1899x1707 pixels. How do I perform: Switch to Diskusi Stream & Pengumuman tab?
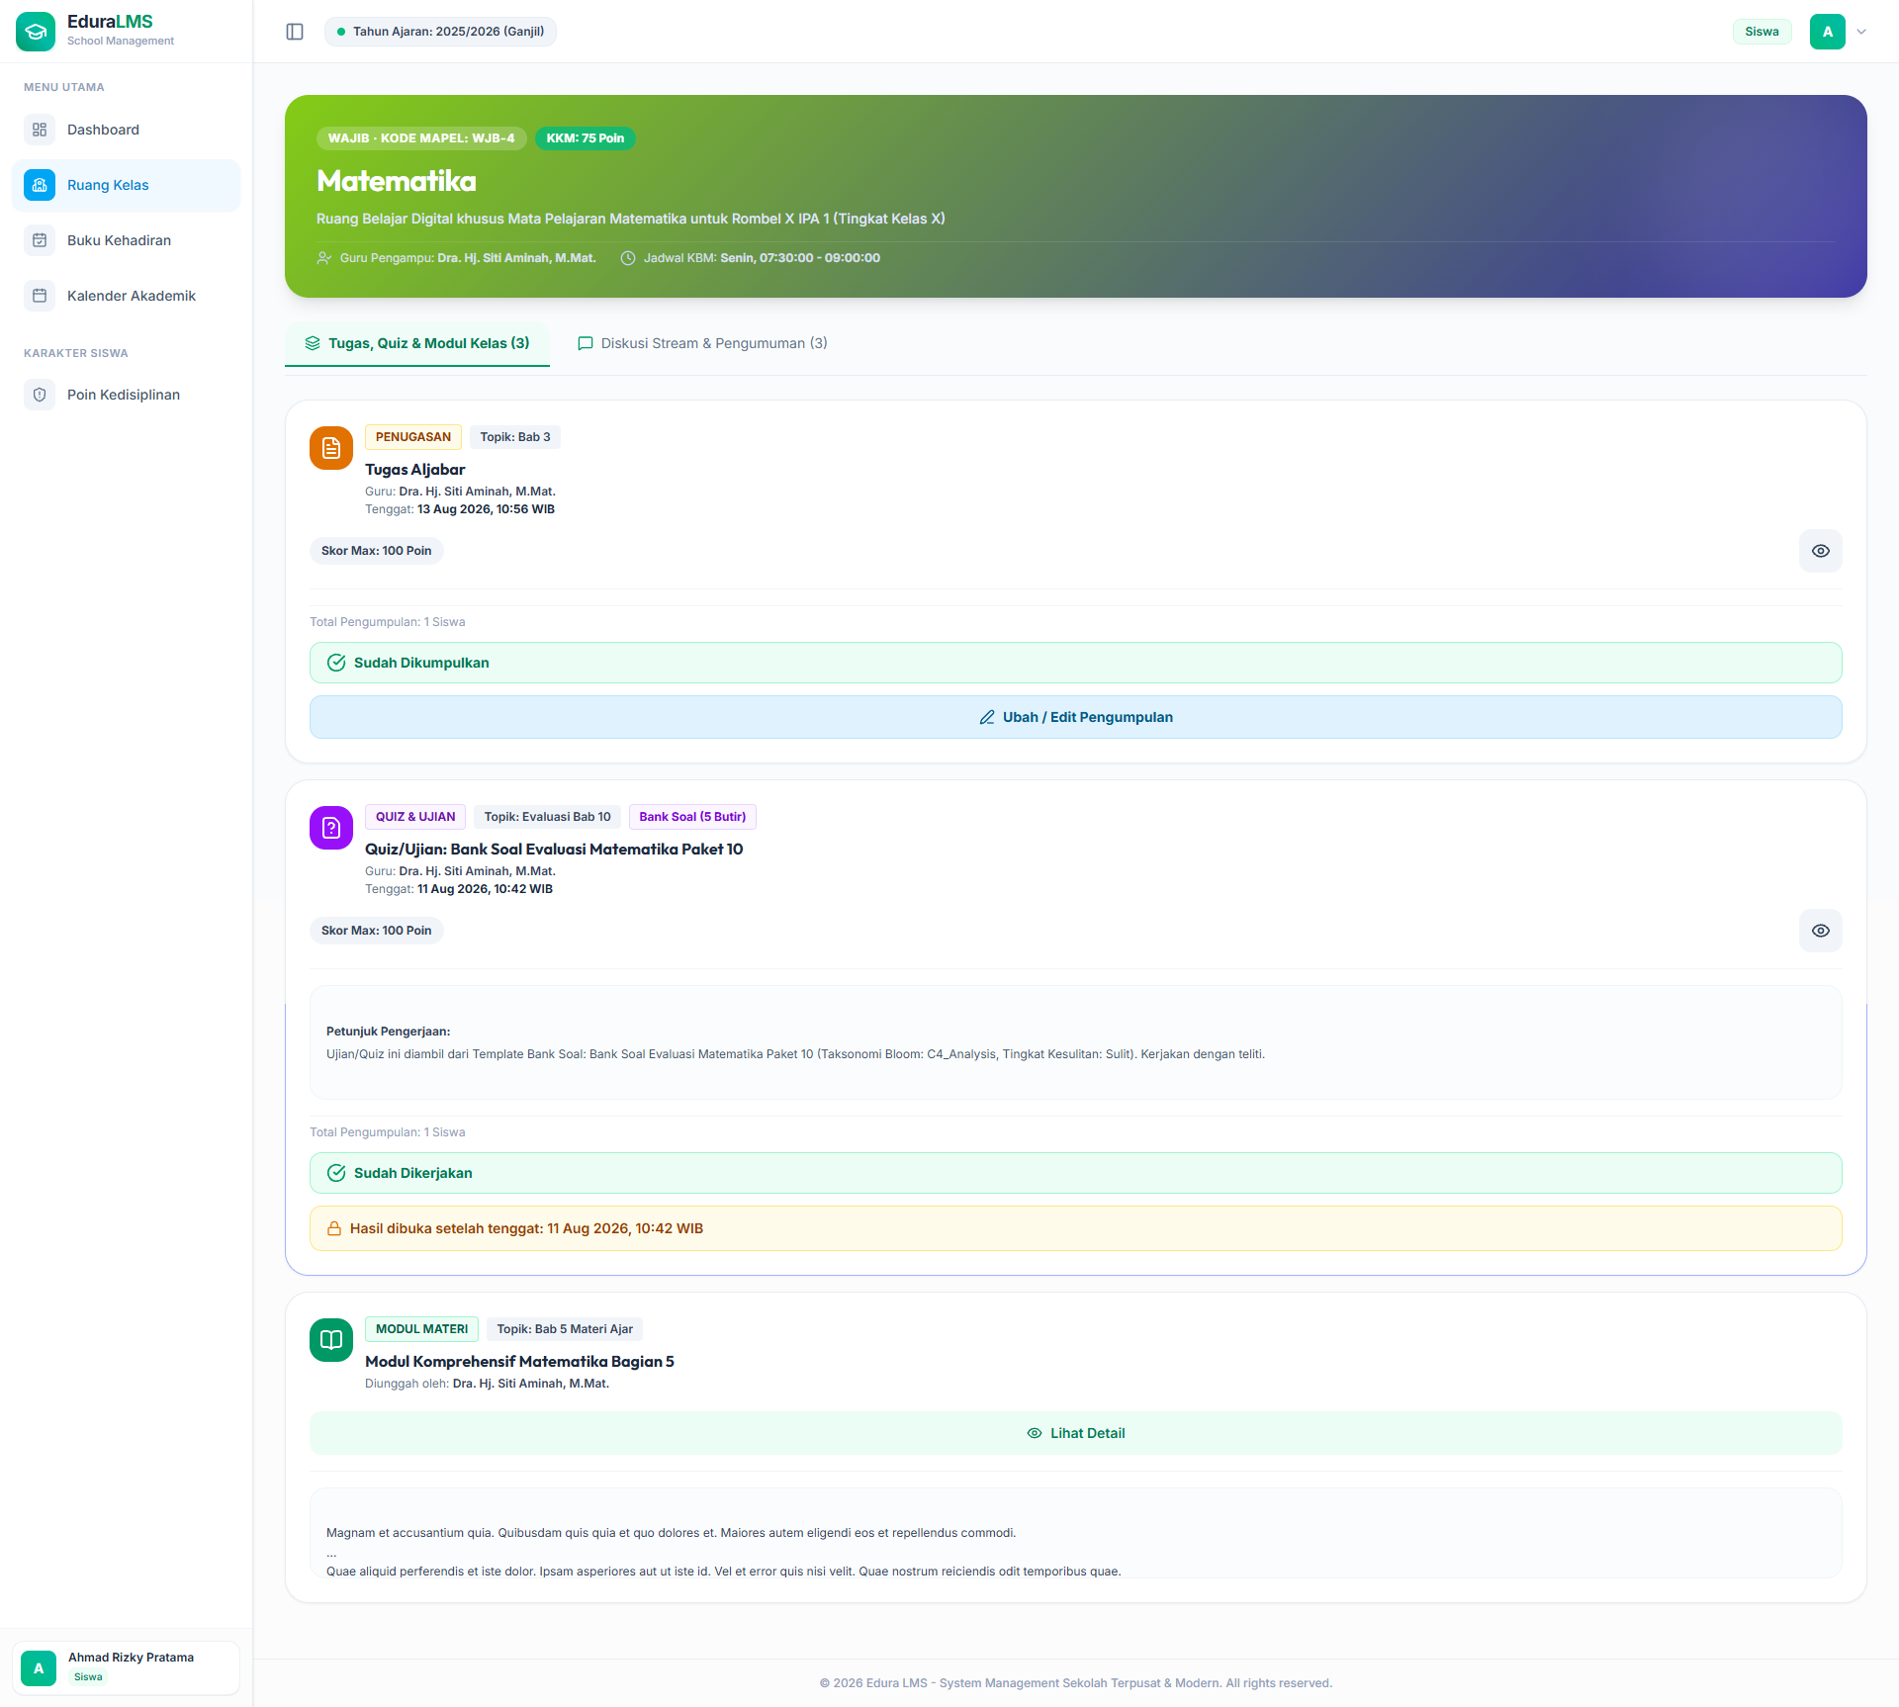(702, 343)
